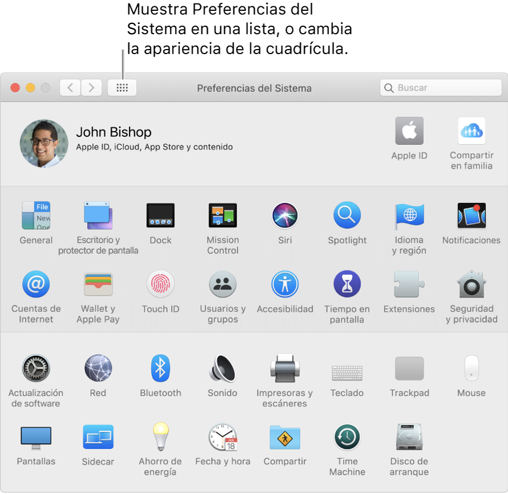
Task: Open Usuarios y grupos pane
Action: [222, 284]
